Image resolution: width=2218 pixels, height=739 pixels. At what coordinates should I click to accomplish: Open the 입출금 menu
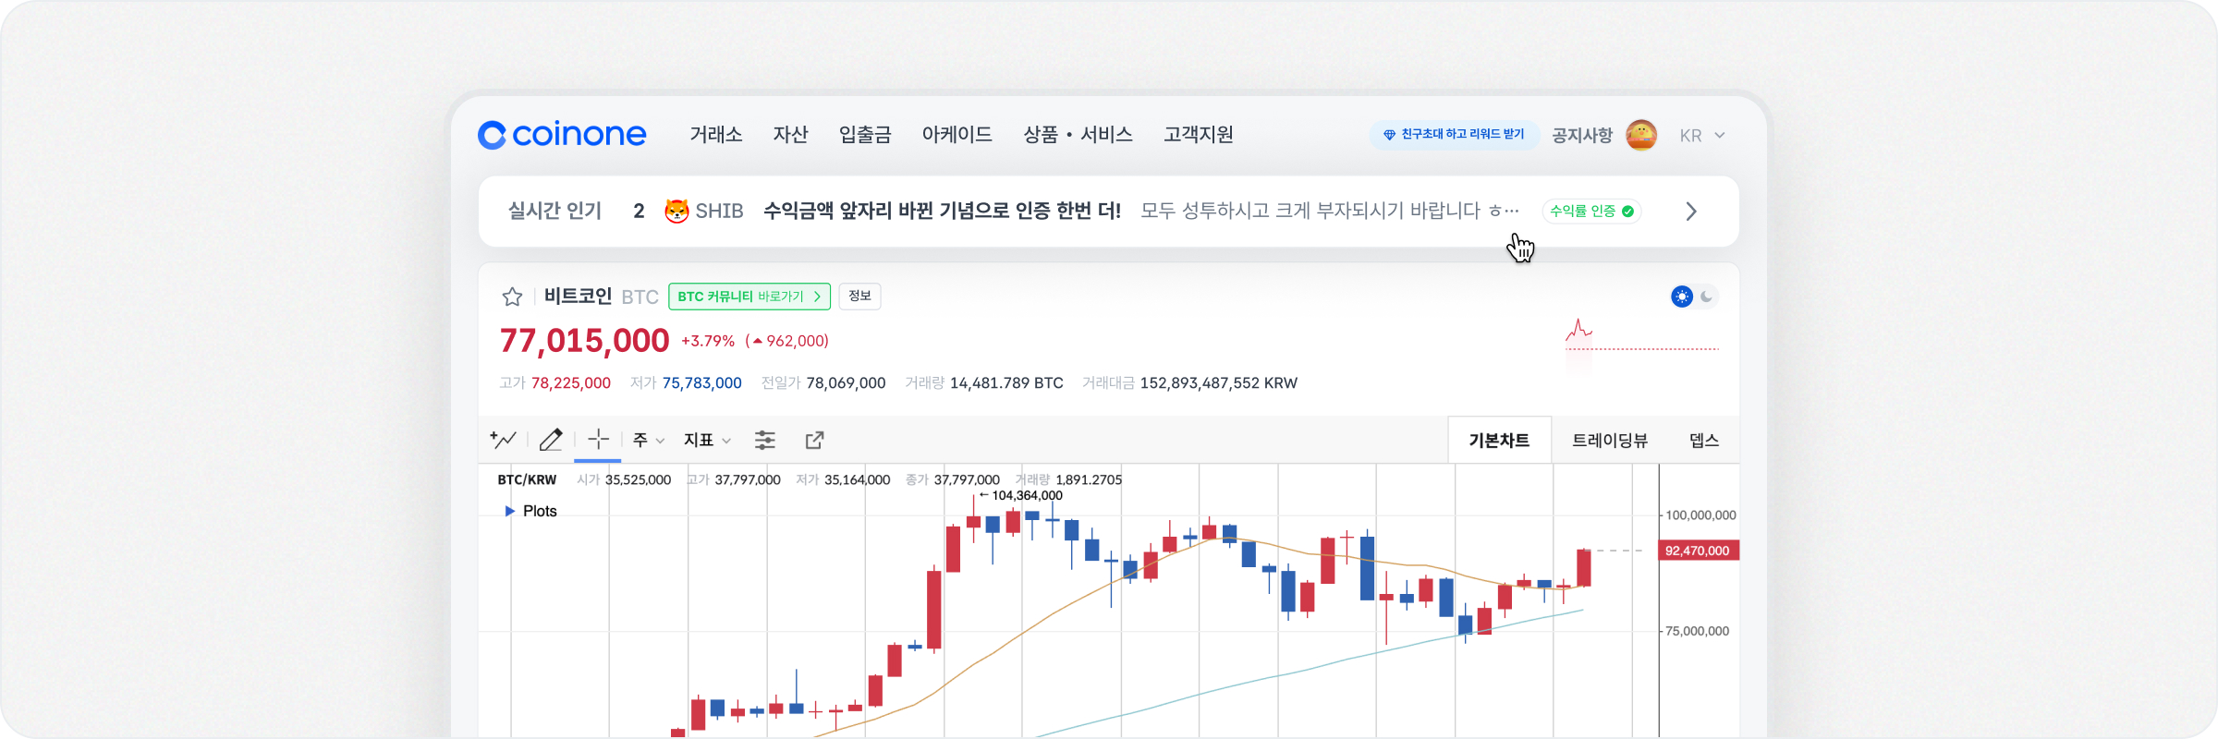click(x=865, y=135)
